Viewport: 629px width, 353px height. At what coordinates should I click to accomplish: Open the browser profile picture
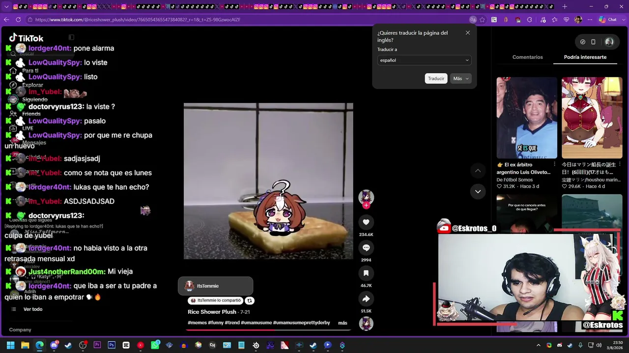[x=578, y=20]
